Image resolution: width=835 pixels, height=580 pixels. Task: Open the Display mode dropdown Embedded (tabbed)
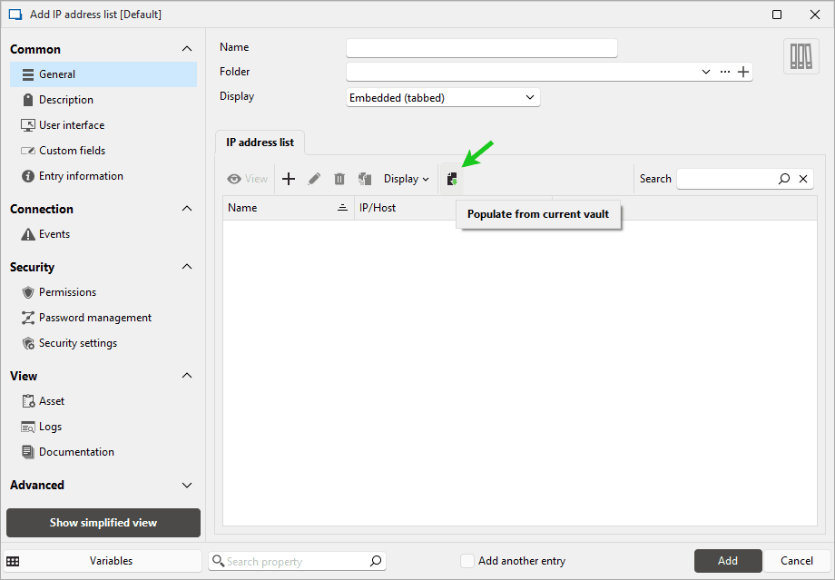click(443, 97)
